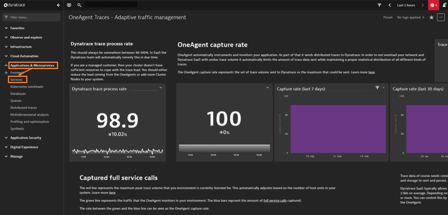Click the dashboard more options box button
This screenshot has width=448, height=215.
[x=440, y=17]
